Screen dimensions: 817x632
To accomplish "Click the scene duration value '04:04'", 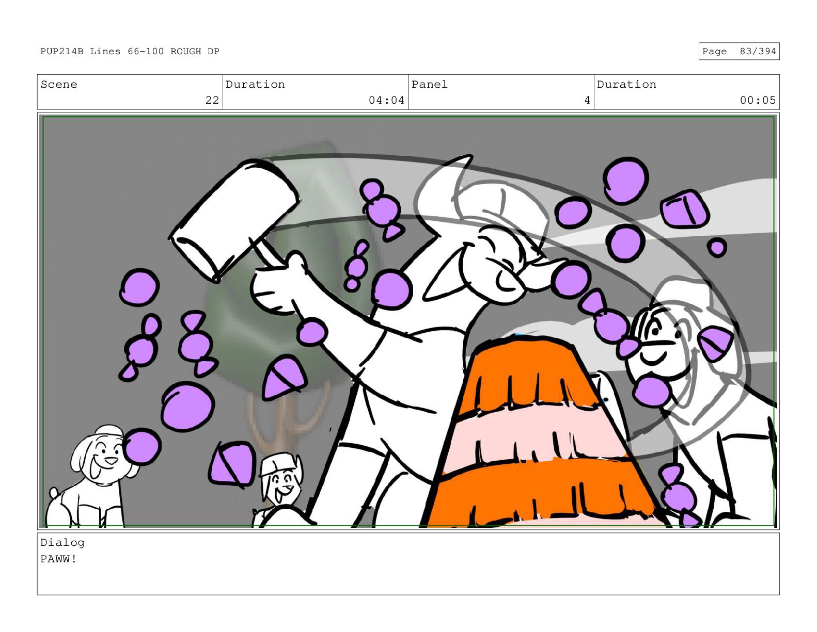I will (386, 100).
